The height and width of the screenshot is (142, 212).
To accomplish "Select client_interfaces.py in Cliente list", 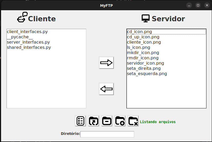I will (x=46, y=32).
